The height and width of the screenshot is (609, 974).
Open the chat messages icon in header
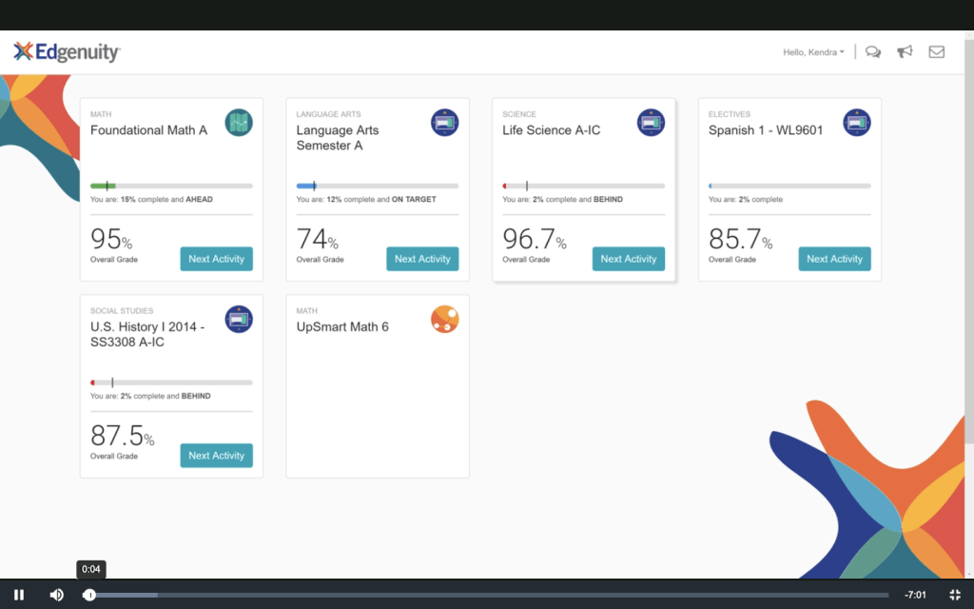(x=873, y=52)
